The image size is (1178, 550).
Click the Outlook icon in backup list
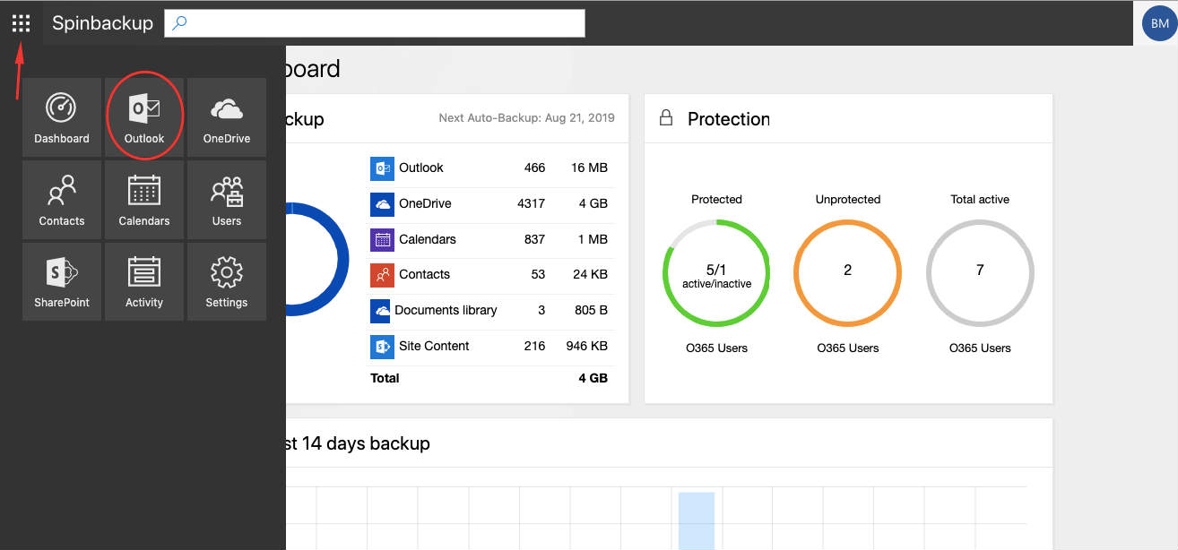(x=382, y=168)
